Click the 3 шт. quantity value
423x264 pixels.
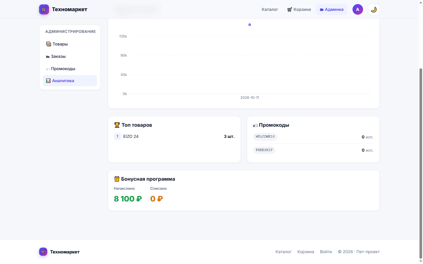229,136
